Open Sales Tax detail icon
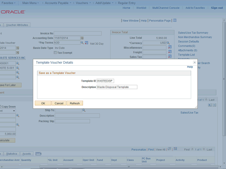Screen dimensions: 226x169 170,56
